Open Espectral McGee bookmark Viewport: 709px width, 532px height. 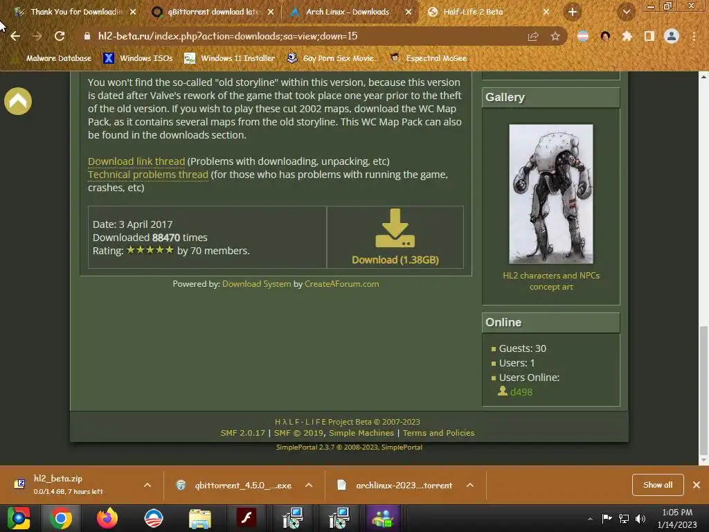pos(429,58)
